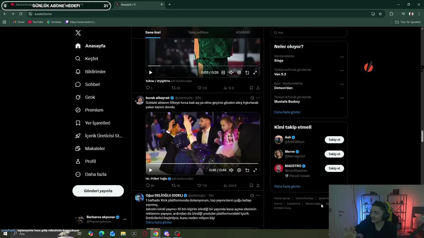Play the top video at 0:03 / 0:28
424x238 pixels.
coord(150,72)
